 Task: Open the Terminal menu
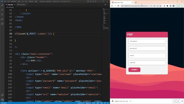click(31, 1)
